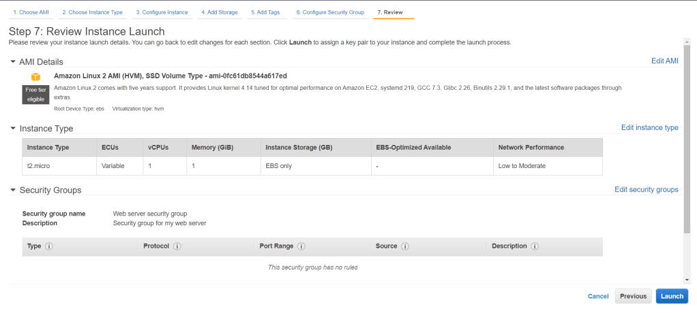Open the Configure Instance step tab
The height and width of the screenshot is (313, 697).
click(x=162, y=12)
